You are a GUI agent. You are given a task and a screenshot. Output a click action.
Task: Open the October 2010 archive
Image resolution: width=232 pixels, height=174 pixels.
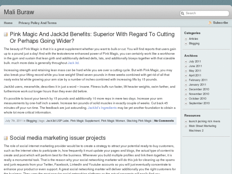[198, 99]
